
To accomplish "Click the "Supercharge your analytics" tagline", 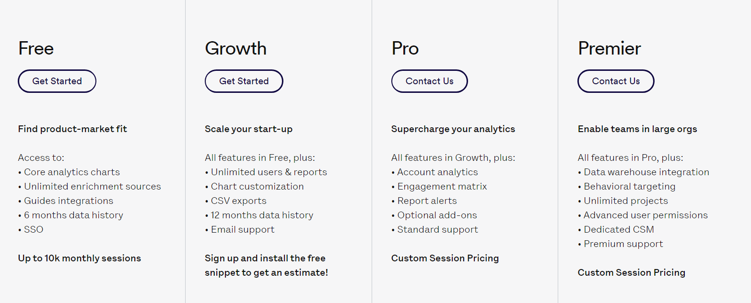I will [x=453, y=129].
